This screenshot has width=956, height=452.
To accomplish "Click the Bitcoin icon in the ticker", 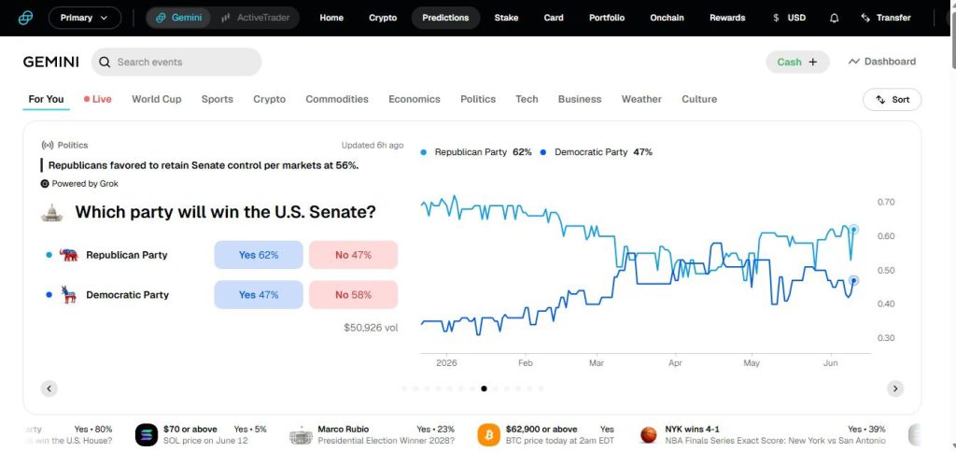I will pyautogui.click(x=488, y=434).
